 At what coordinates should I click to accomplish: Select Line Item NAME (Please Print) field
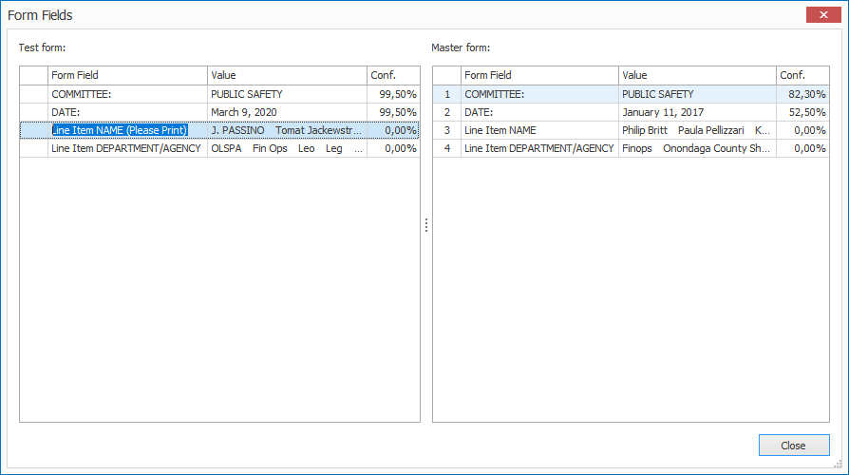(127, 130)
